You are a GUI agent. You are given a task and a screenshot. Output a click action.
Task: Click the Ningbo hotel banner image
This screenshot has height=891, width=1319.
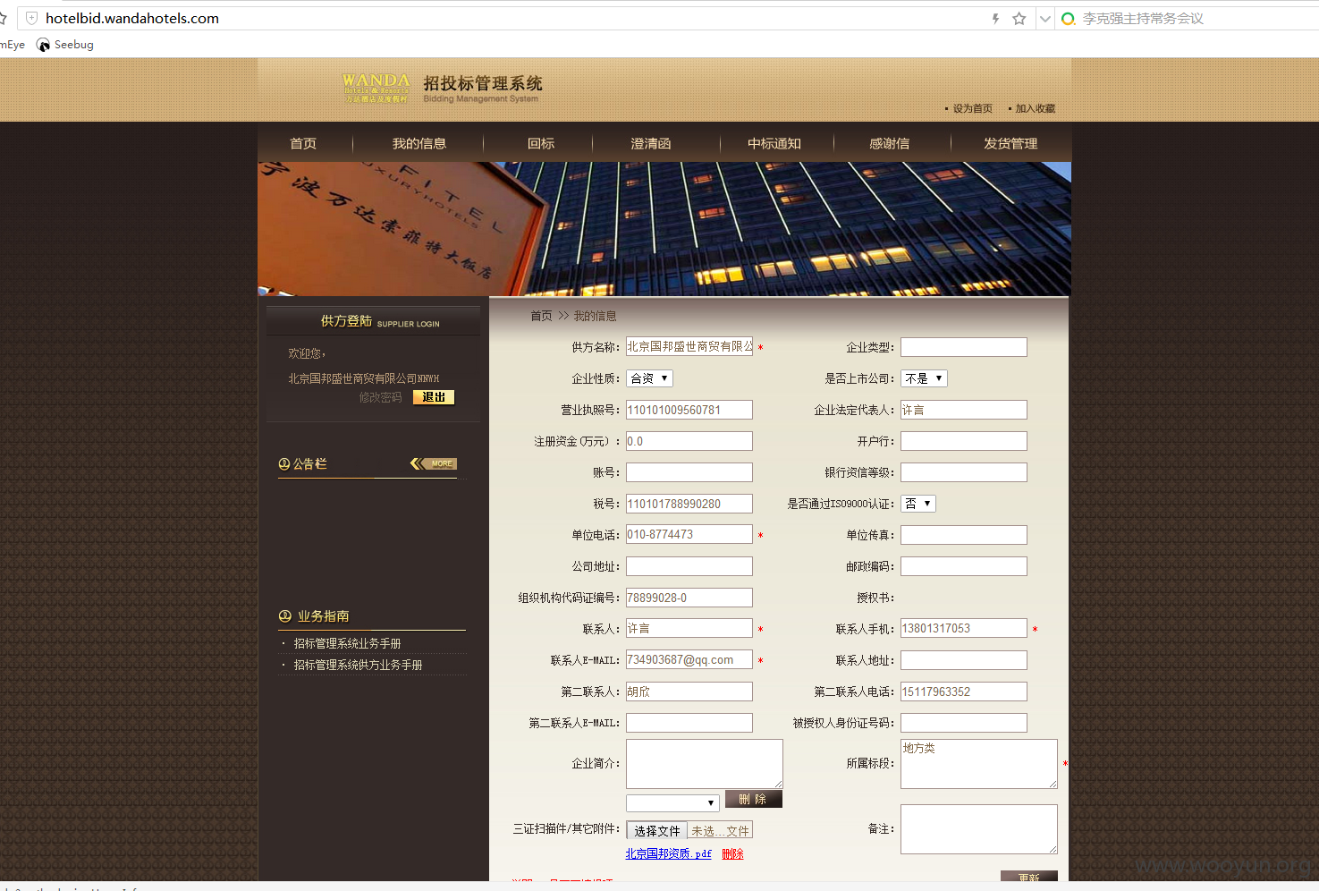(x=664, y=229)
